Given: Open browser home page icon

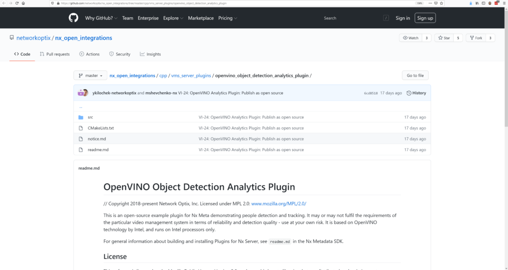Looking at the screenshot, I should [23, 3].
